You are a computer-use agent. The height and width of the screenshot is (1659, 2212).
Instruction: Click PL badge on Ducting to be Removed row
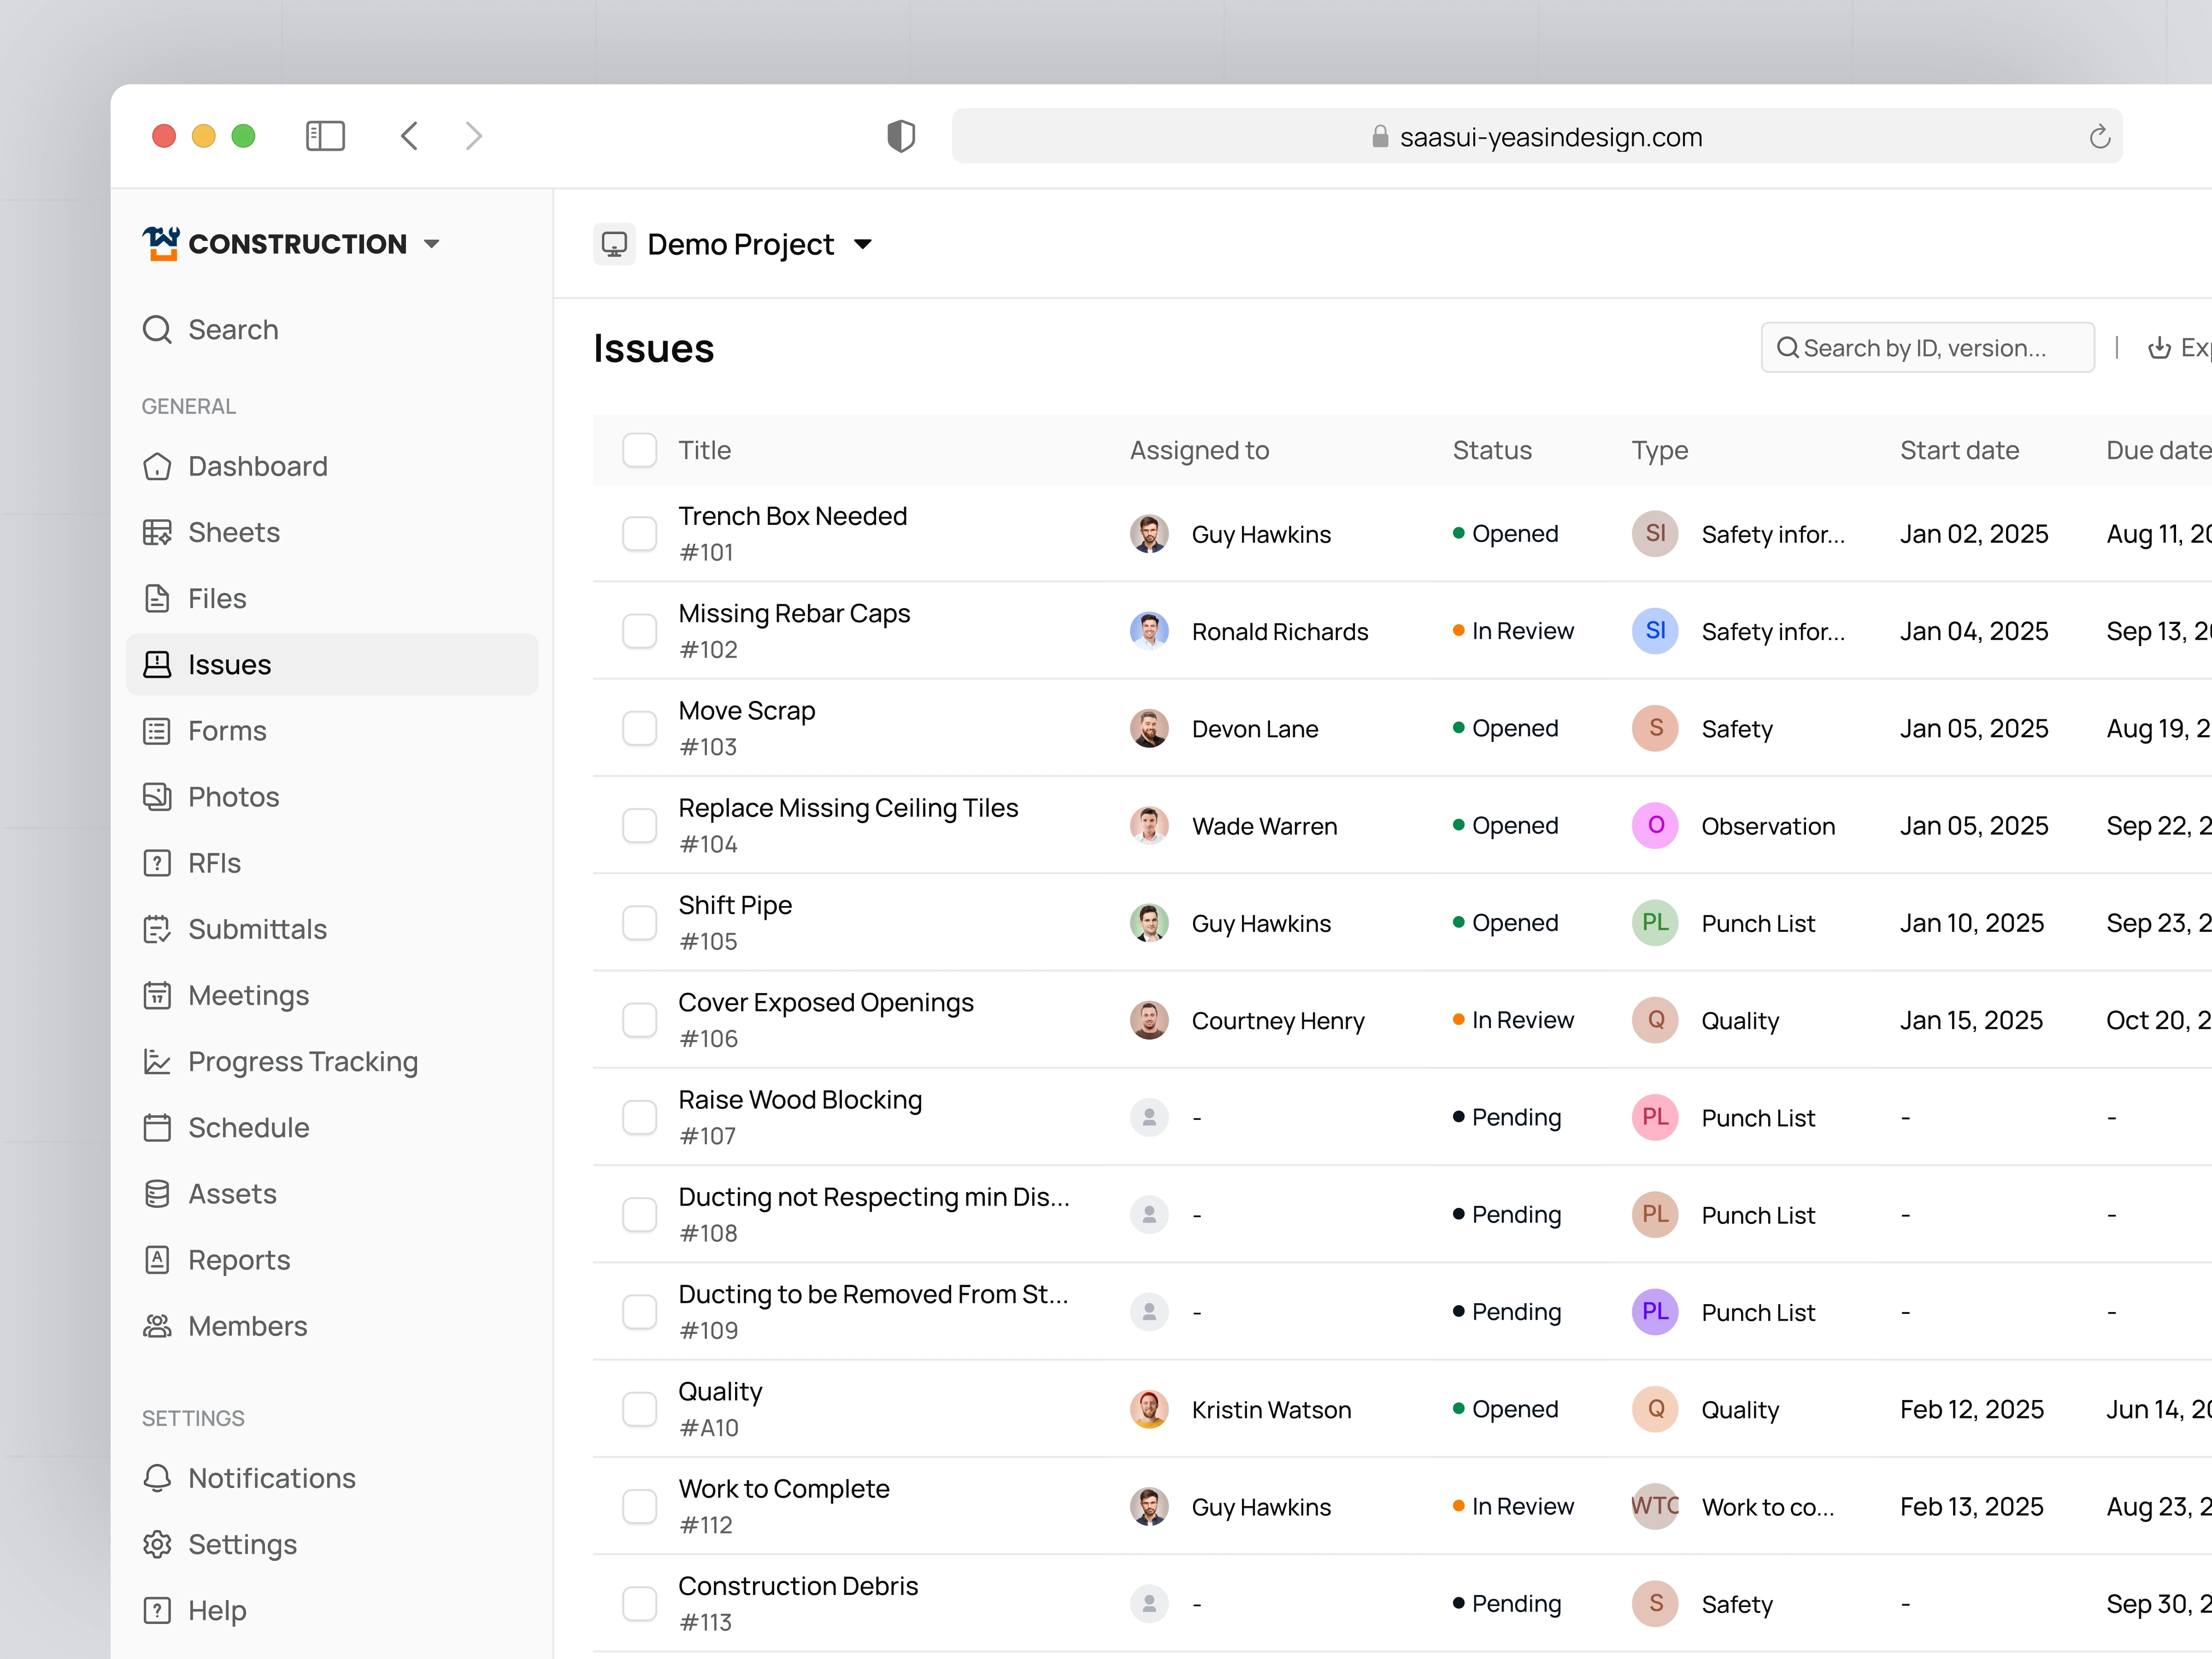(x=1655, y=1312)
